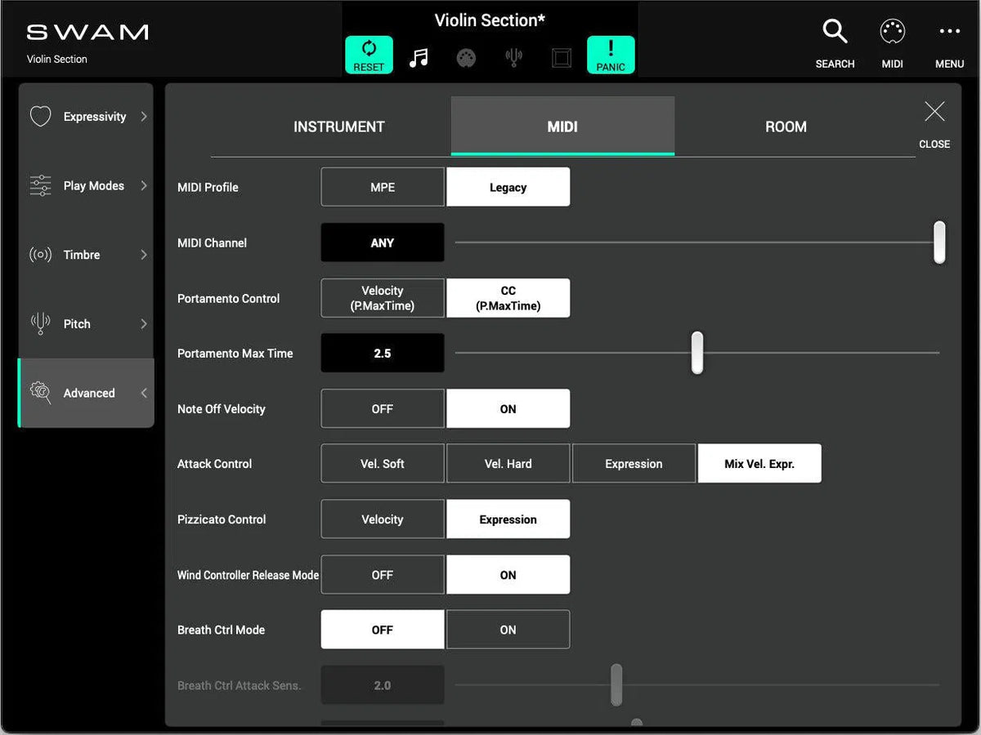Image resolution: width=981 pixels, height=735 pixels.
Task: Open the Play Modes section
Action: point(84,185)
